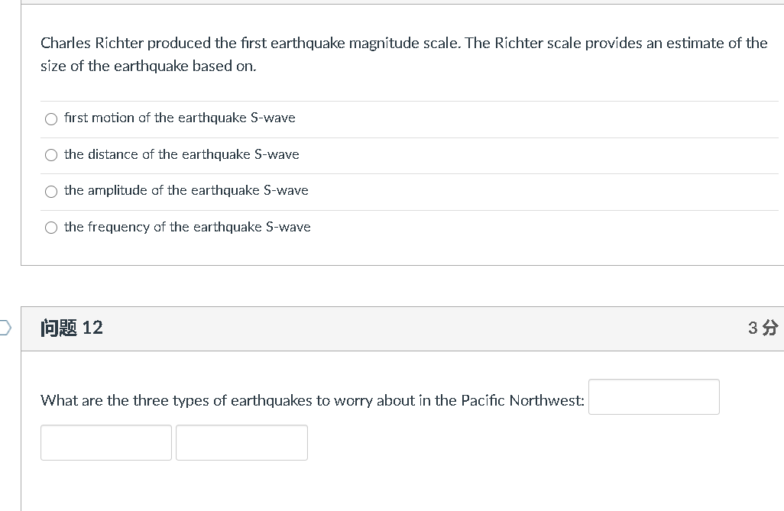Mark the frequency of the earthquake S-wave radio
This screenshot has width=784, height=511.
[51, 228]
